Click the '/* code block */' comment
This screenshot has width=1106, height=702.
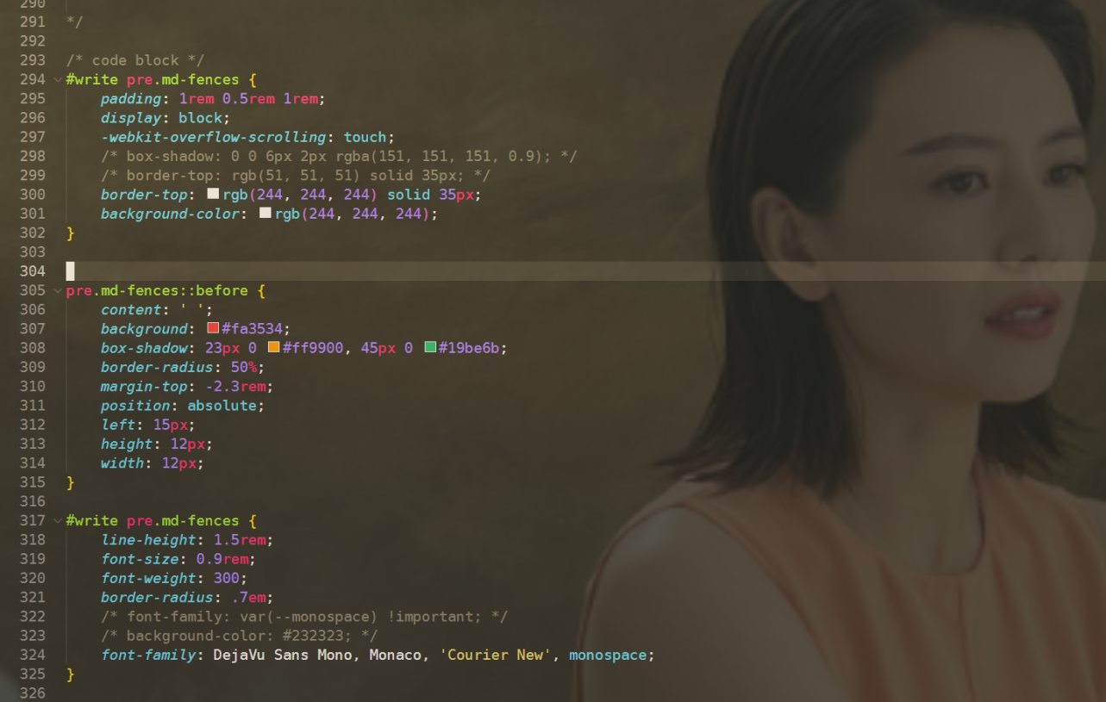pos(135,60)
